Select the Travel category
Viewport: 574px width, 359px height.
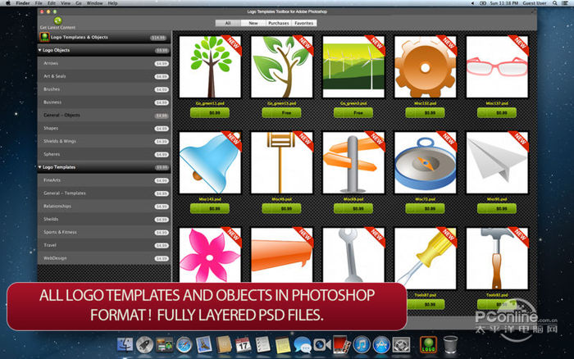coord(104,245)
